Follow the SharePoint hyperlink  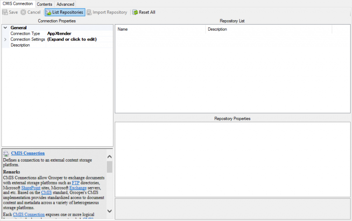click(x=31, y=188)
